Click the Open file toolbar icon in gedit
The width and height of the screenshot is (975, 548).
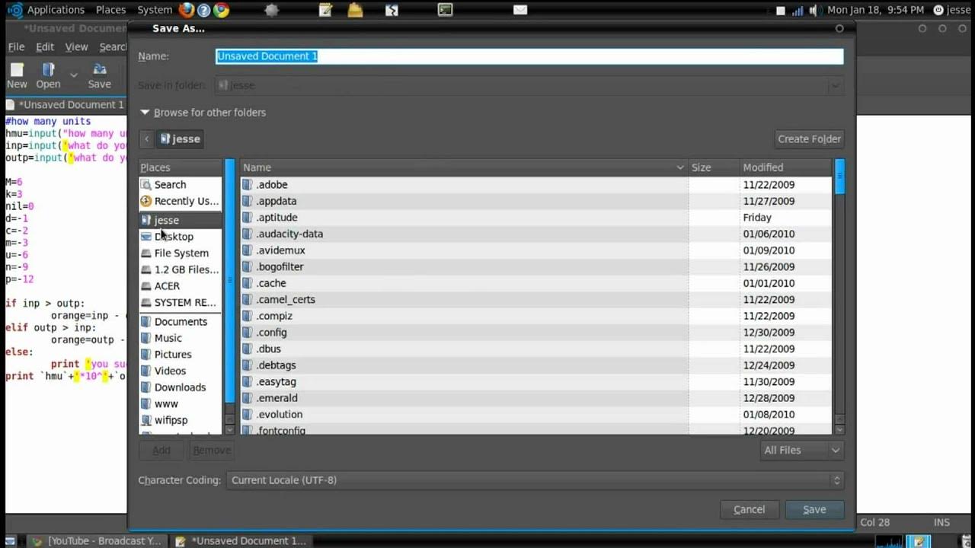pos(48,76)
